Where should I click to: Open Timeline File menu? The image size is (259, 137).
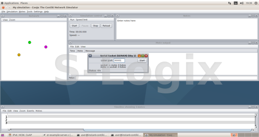coord(4,111)
